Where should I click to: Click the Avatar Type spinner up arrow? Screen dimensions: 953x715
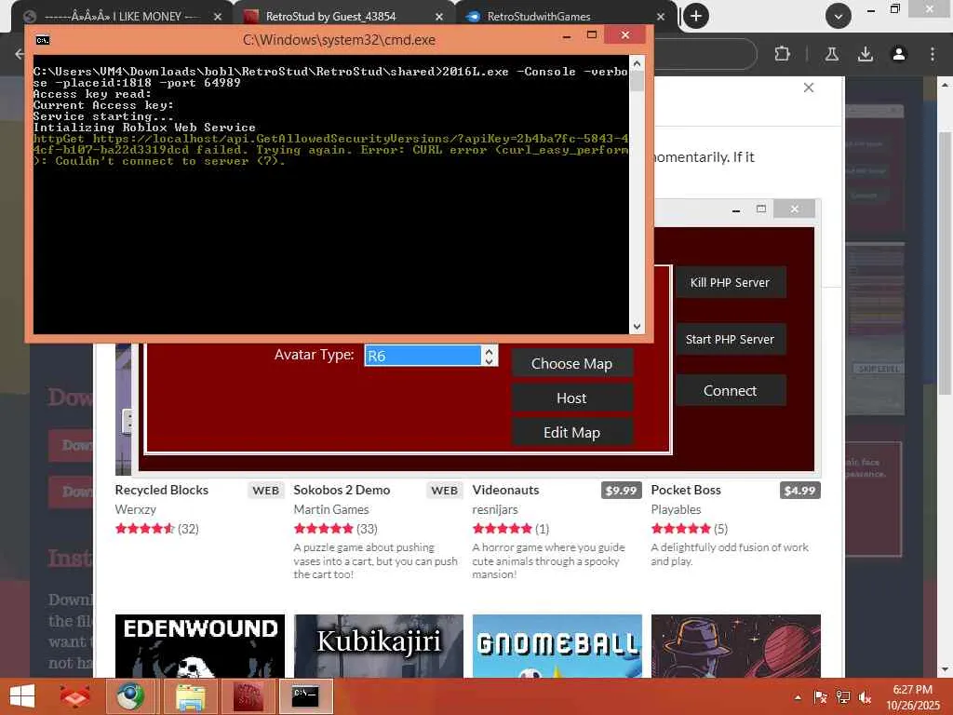489,351
